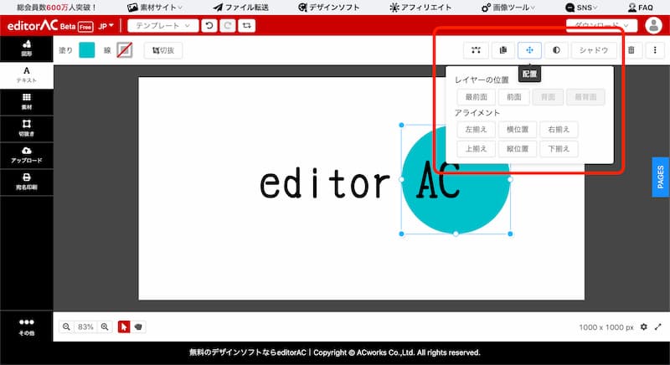Select the hand pan tool

pos(138,327)
